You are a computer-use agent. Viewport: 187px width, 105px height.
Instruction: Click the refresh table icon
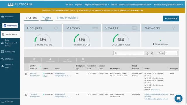point(148,53)
